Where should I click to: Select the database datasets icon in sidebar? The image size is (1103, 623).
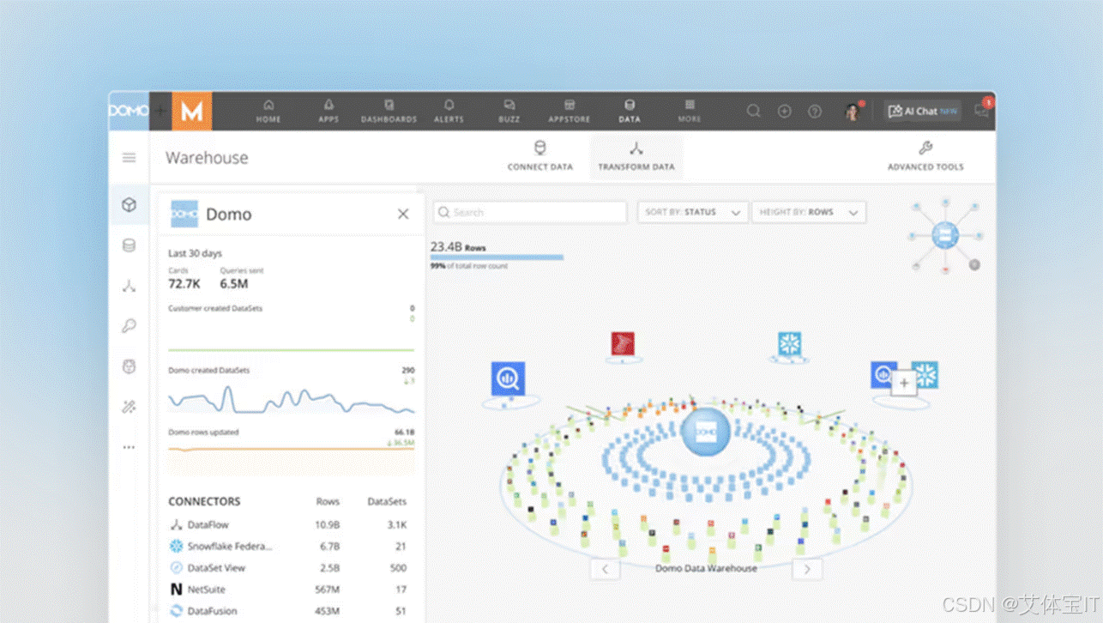pyautogui.click(x=129, y=245)
